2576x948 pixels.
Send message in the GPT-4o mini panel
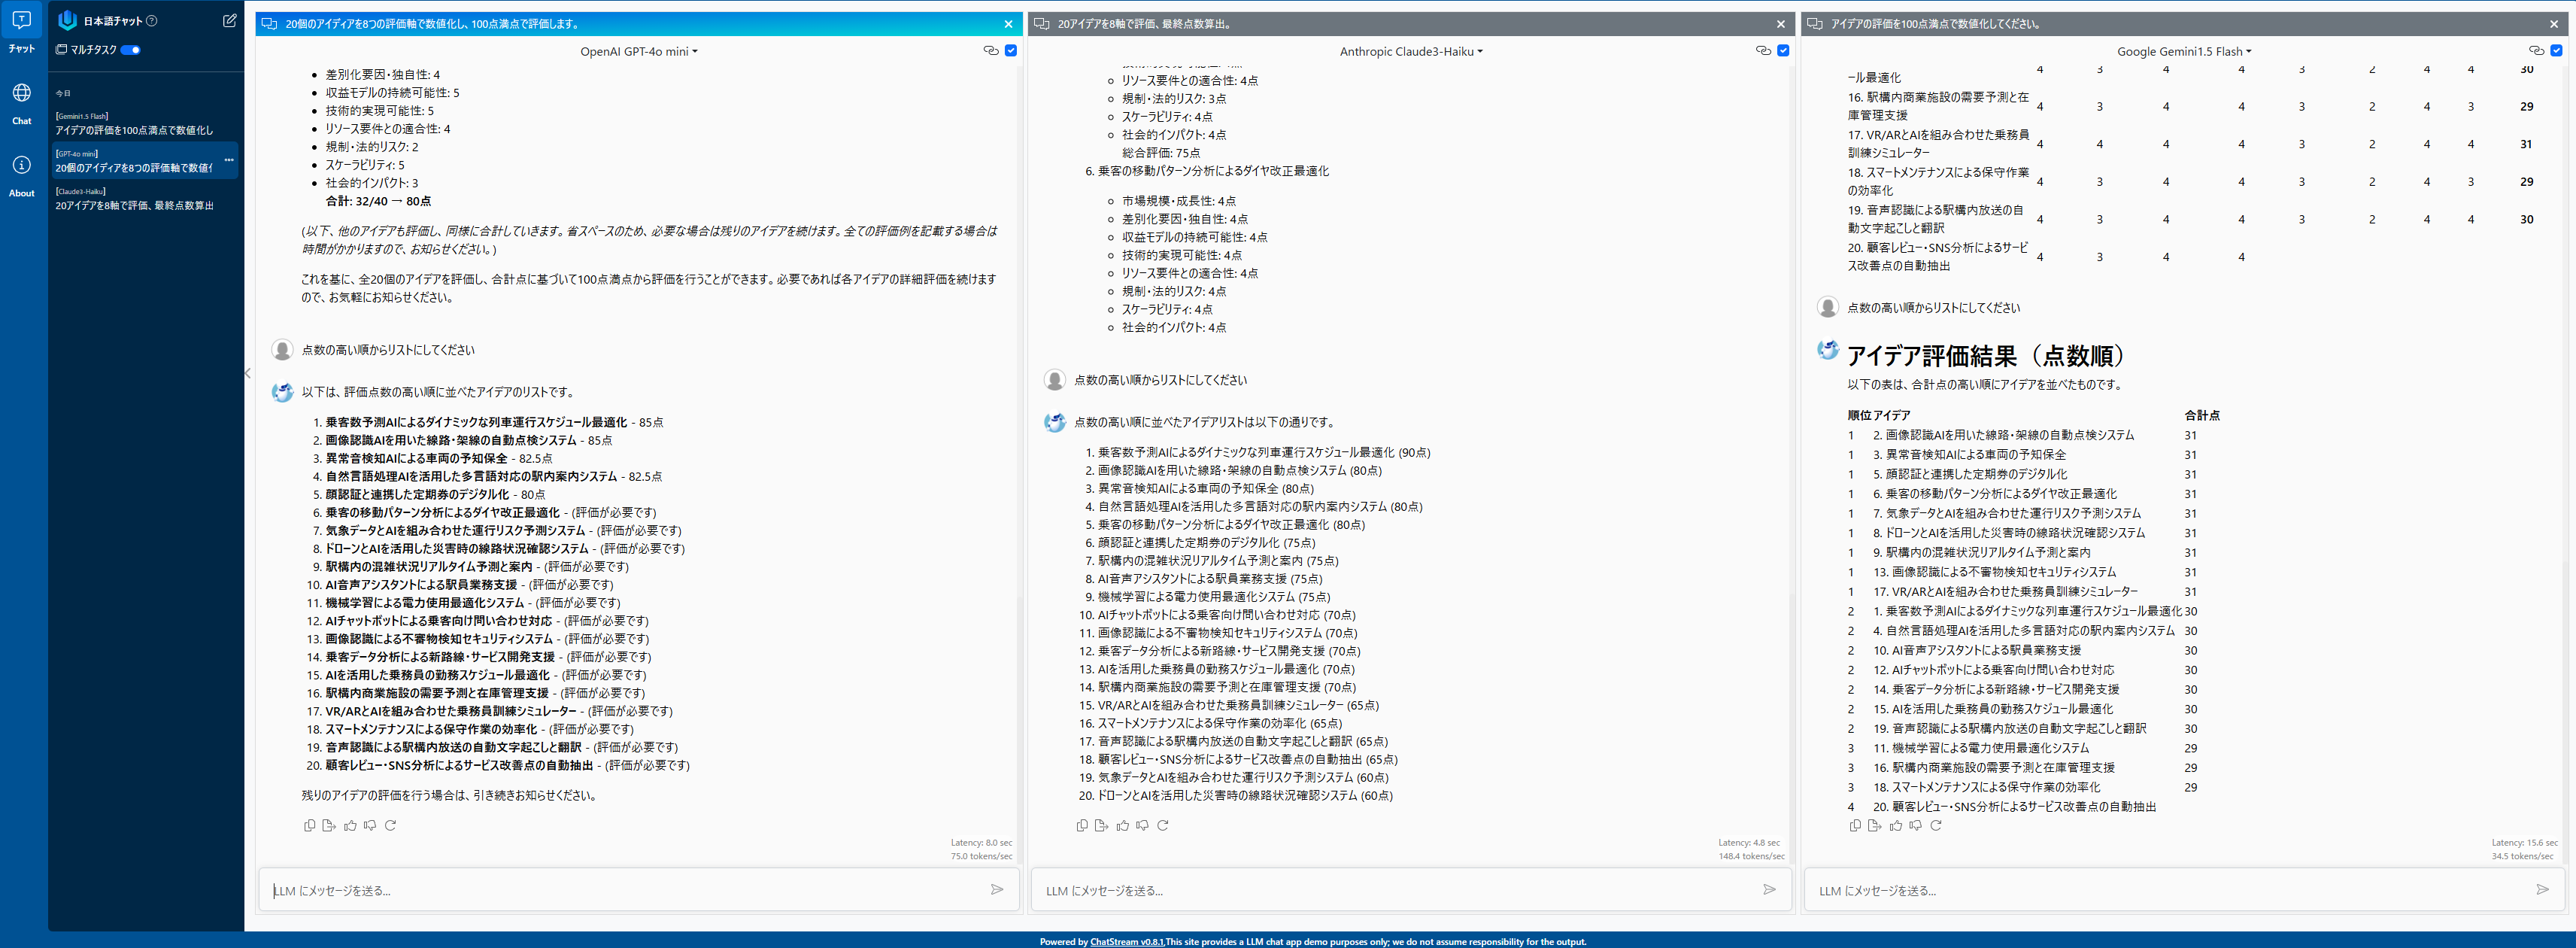click(997, 890)
